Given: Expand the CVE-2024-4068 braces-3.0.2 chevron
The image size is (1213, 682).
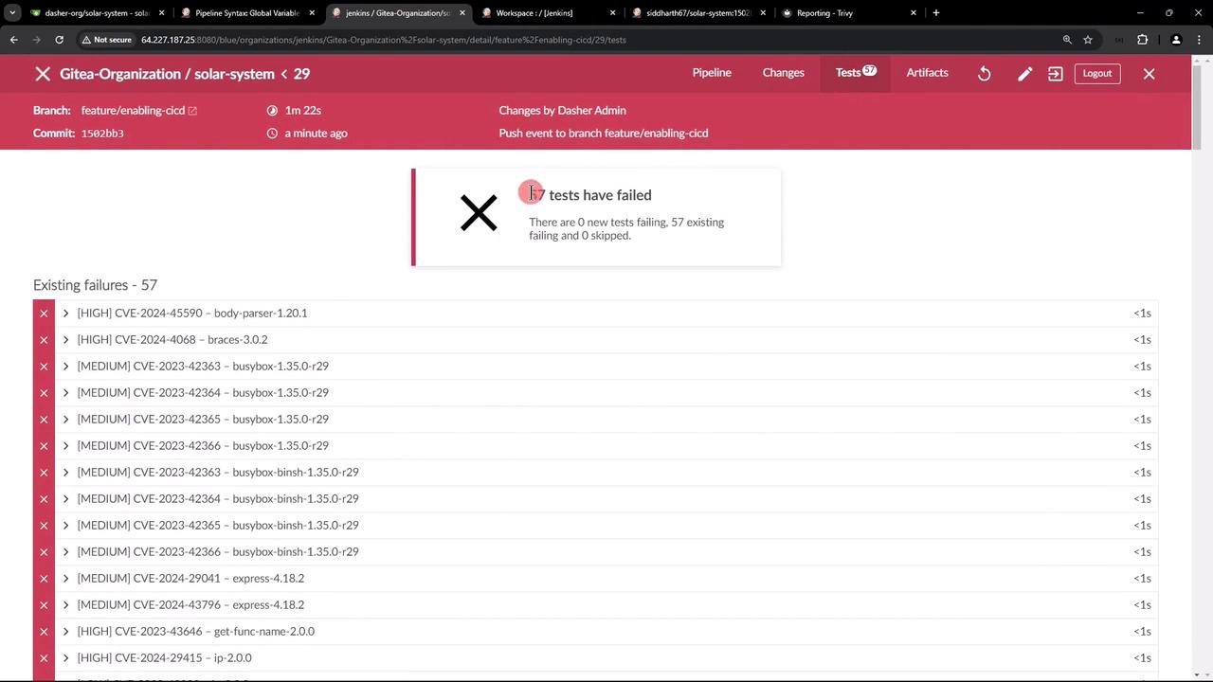Looking at the screenshot, I should (65, 340).
